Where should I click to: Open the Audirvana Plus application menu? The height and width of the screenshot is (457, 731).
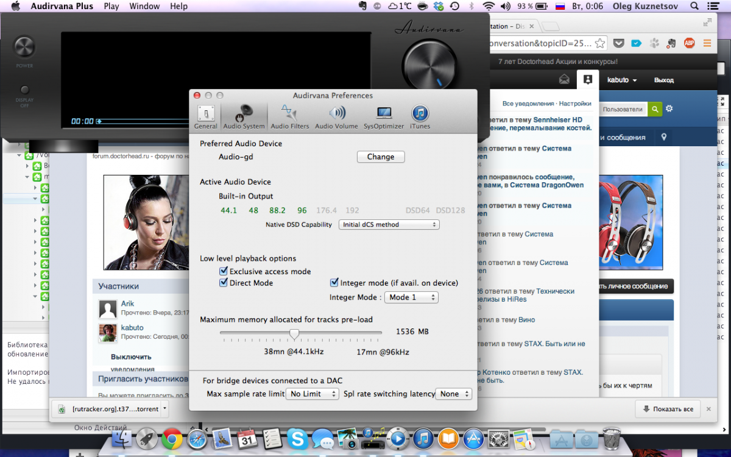point(62,6)
